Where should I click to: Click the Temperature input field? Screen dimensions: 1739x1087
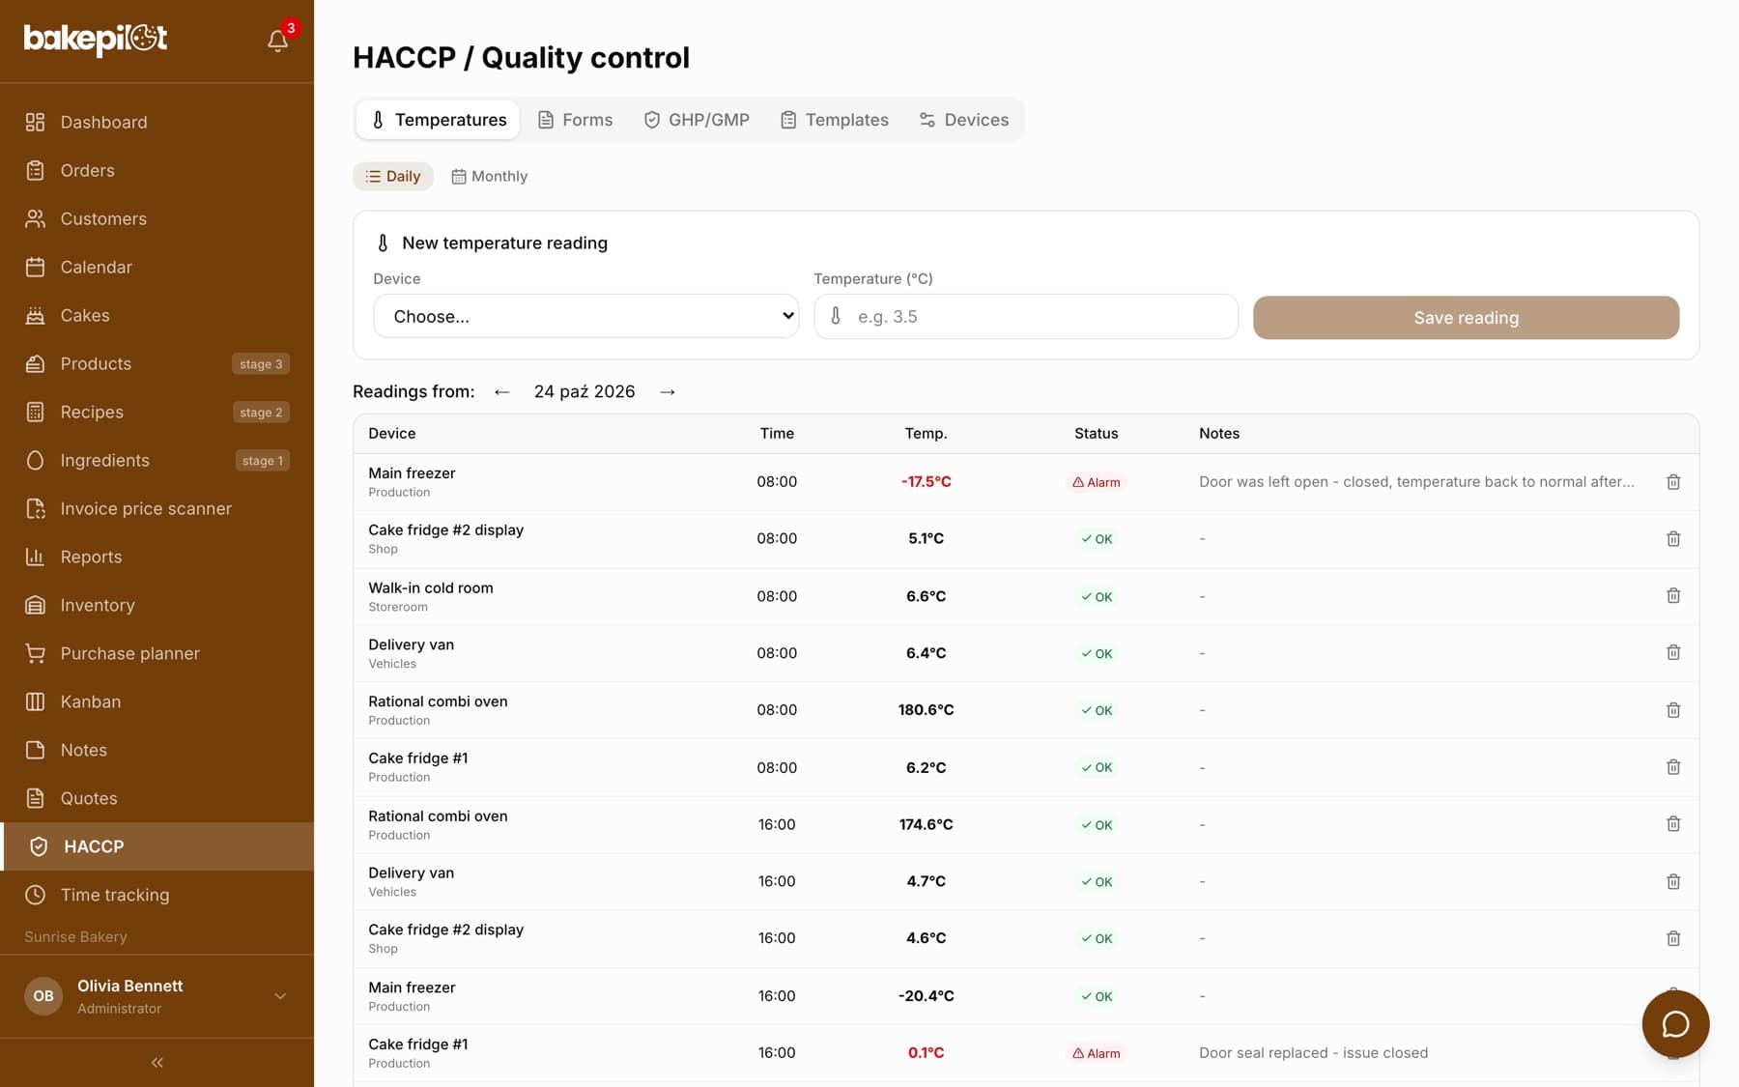pyautogui.click(x=1026, y=317)
